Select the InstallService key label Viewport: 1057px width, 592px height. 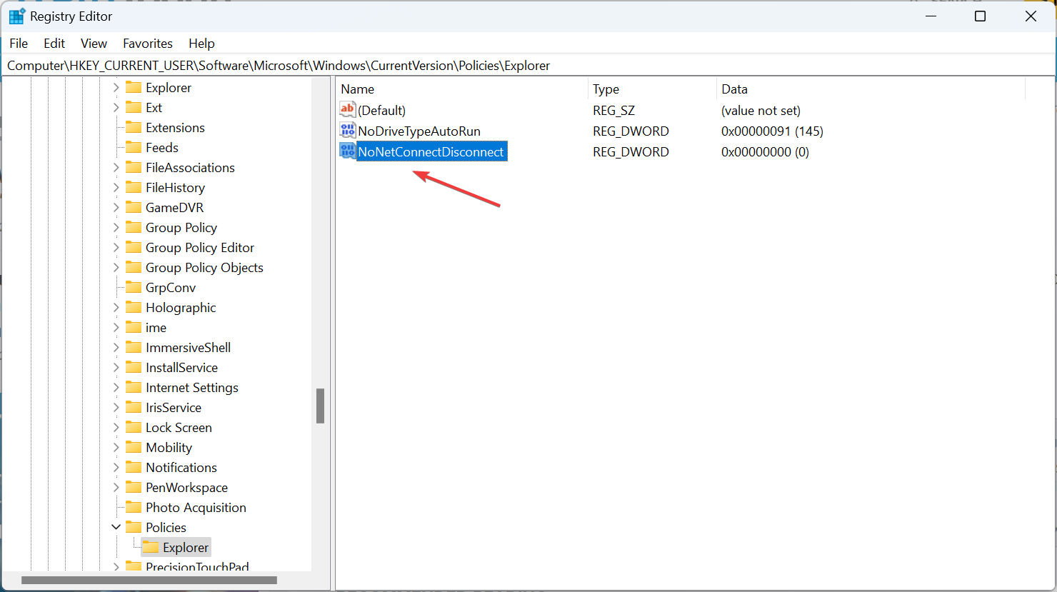pos(181,367)
